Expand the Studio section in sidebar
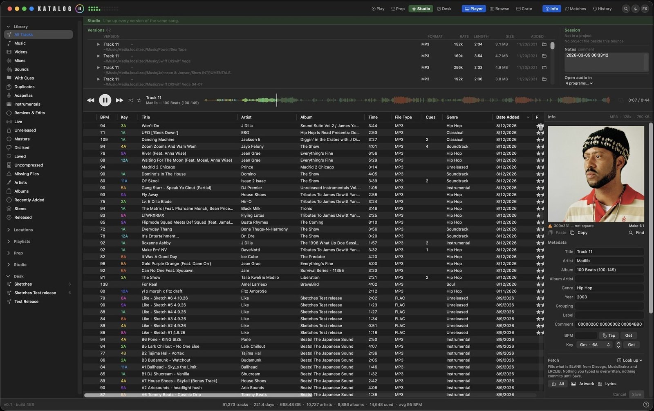 coord(9,265)
